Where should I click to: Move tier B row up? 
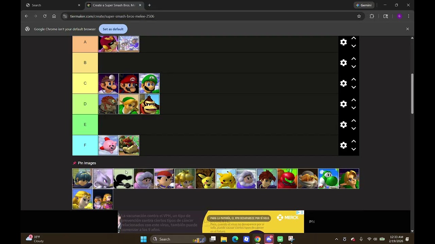[x=353, y=59]
